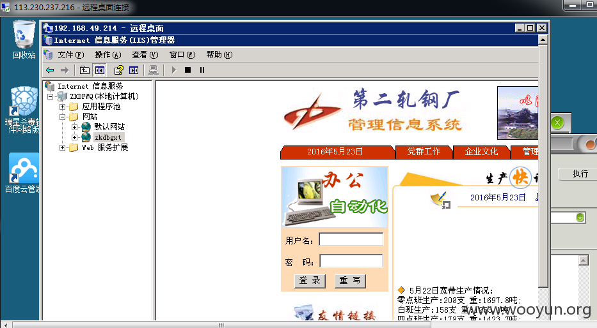Screen dimensions: 597x328
Task: Stop the site with the stop icon
Action: pos(187,70)
